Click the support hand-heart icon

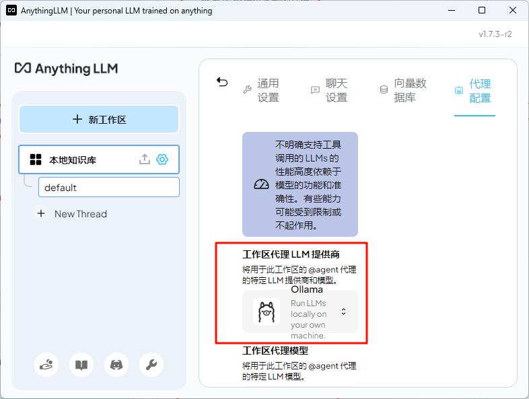click(46, 365)
